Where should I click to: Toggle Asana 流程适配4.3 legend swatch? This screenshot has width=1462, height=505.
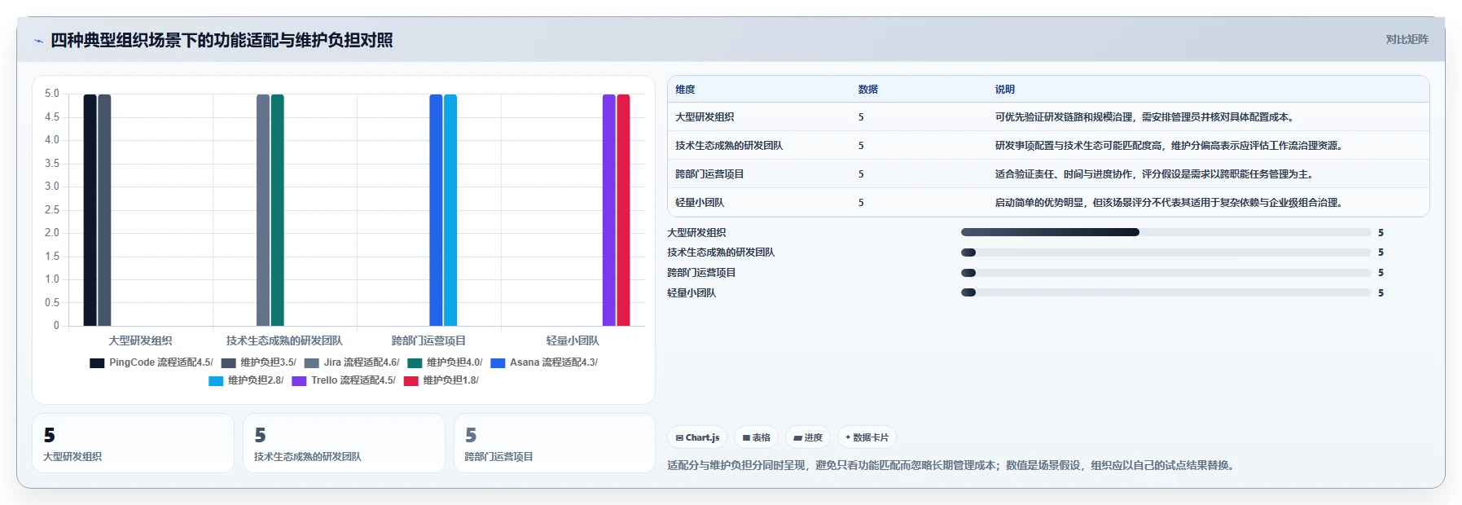498,363
